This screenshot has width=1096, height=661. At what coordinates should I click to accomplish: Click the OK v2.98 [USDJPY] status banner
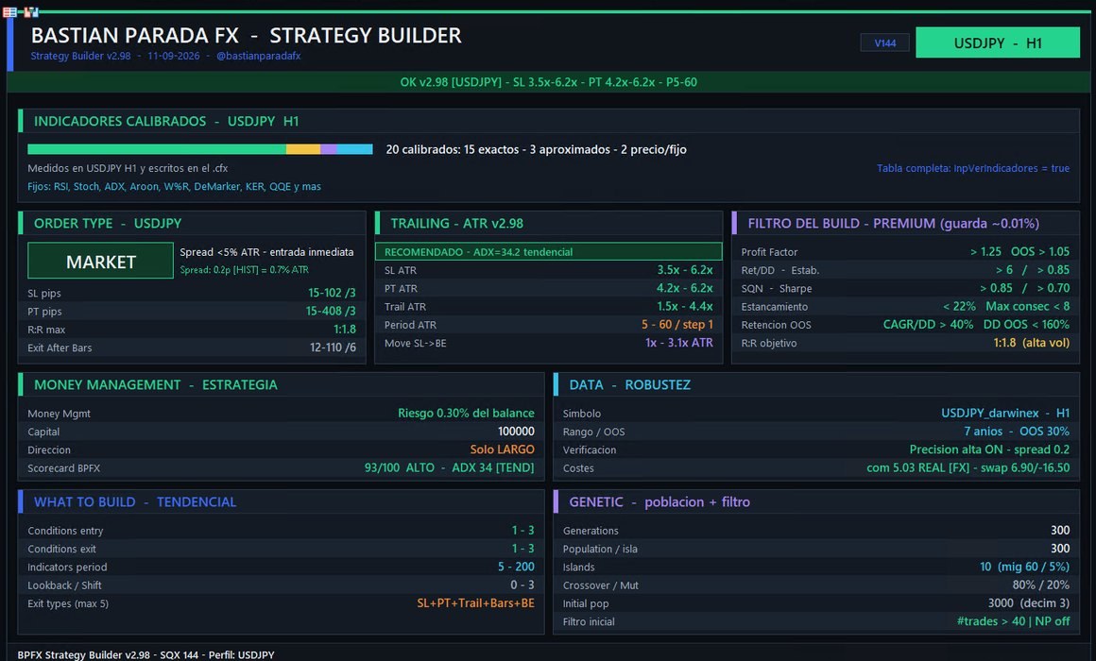[549, 82]
